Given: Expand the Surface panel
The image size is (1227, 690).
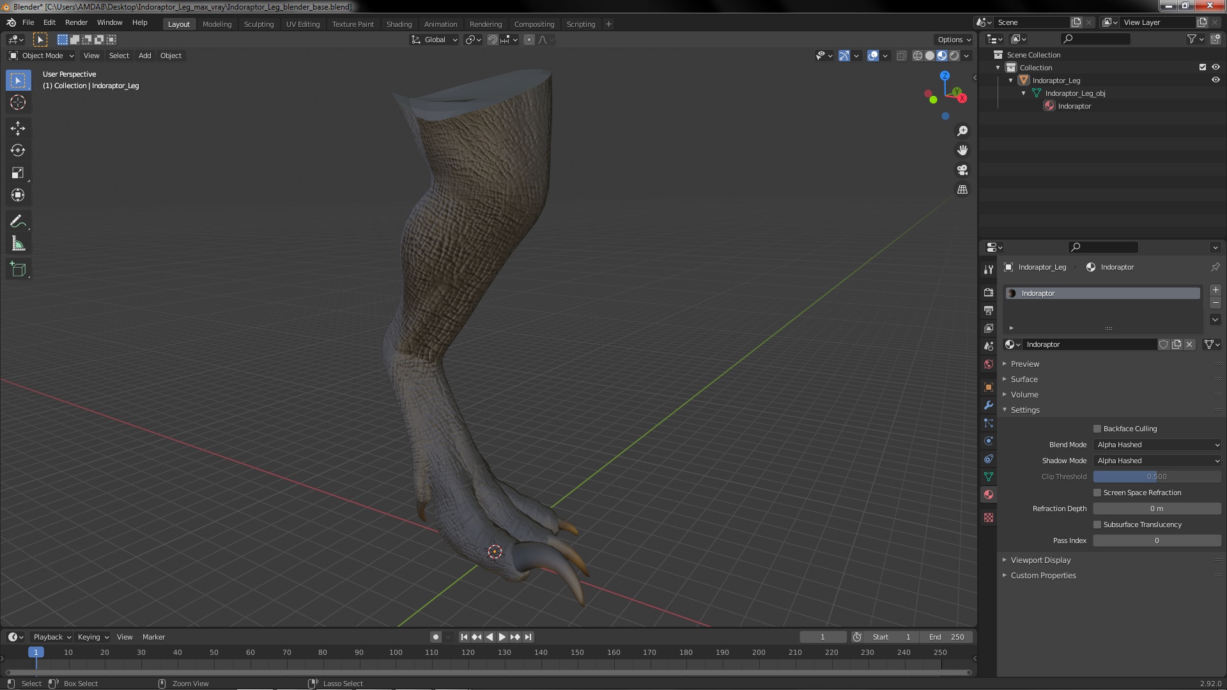Looking at the screenshot, I should coord(1024,379).
